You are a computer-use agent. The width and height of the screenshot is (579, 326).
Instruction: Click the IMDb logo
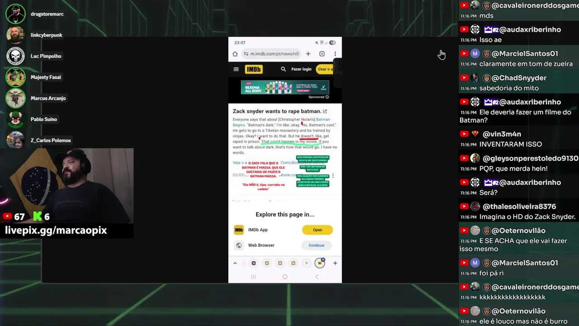pyautogui.click(x=254, y=69)
